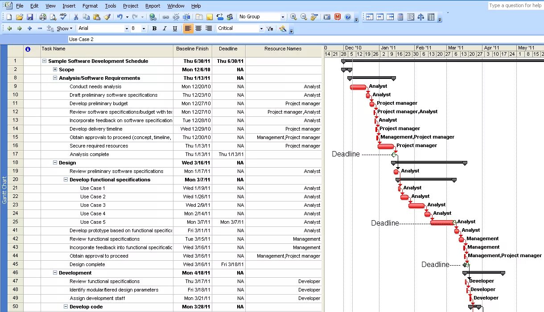Copy the selected task

point(86,17)
